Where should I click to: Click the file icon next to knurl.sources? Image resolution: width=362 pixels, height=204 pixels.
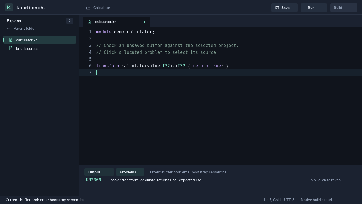pos(11,48)
